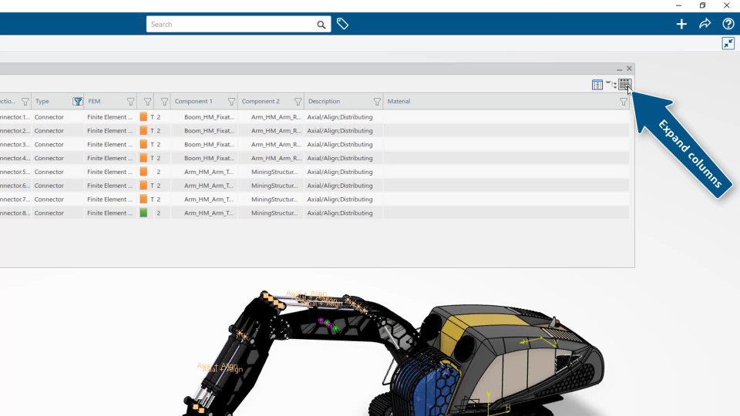Click the tag icon beside search

click(x=342, y=24)
